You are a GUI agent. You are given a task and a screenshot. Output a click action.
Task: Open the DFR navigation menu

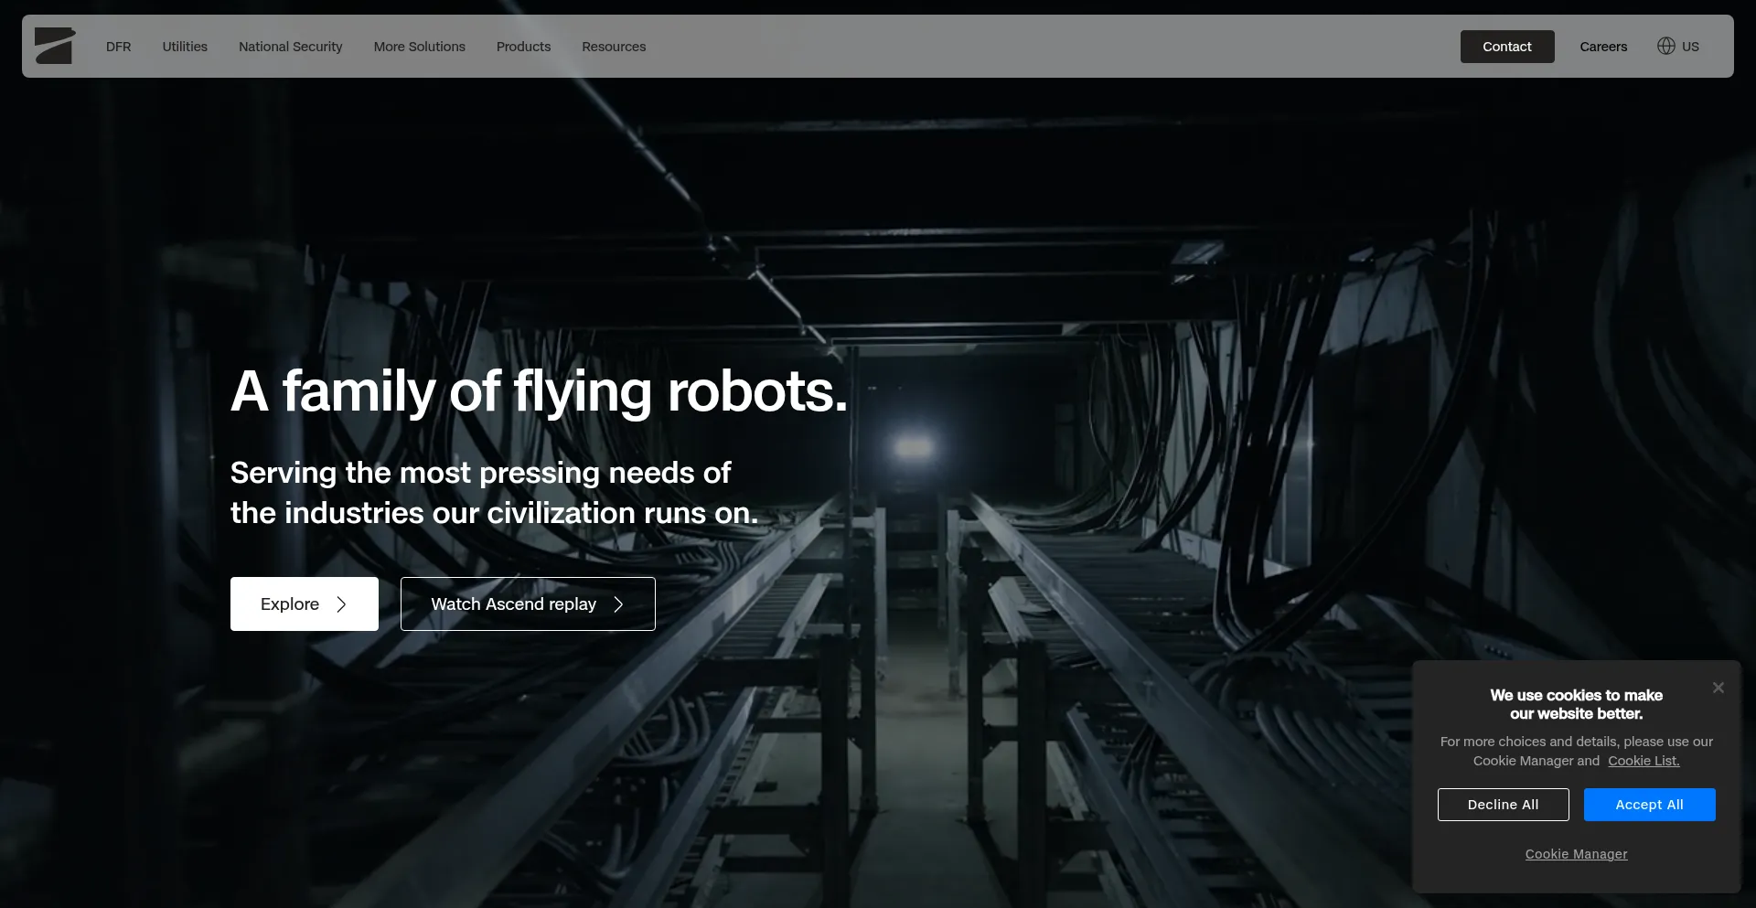tap(118, 47)
